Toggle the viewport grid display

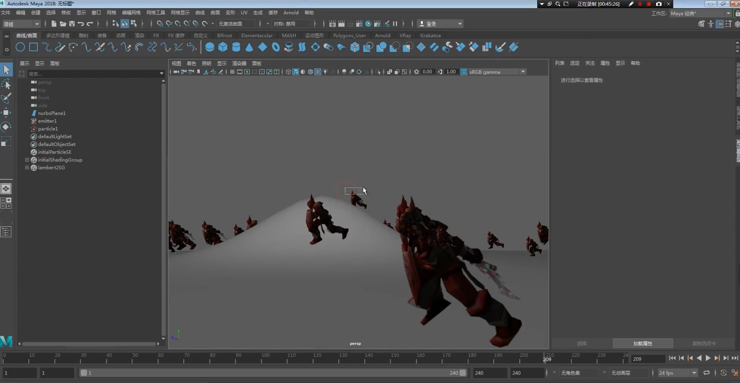(x=232, y=72)
